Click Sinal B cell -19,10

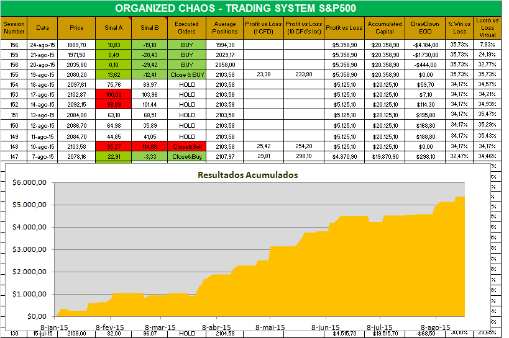point(150,45)
